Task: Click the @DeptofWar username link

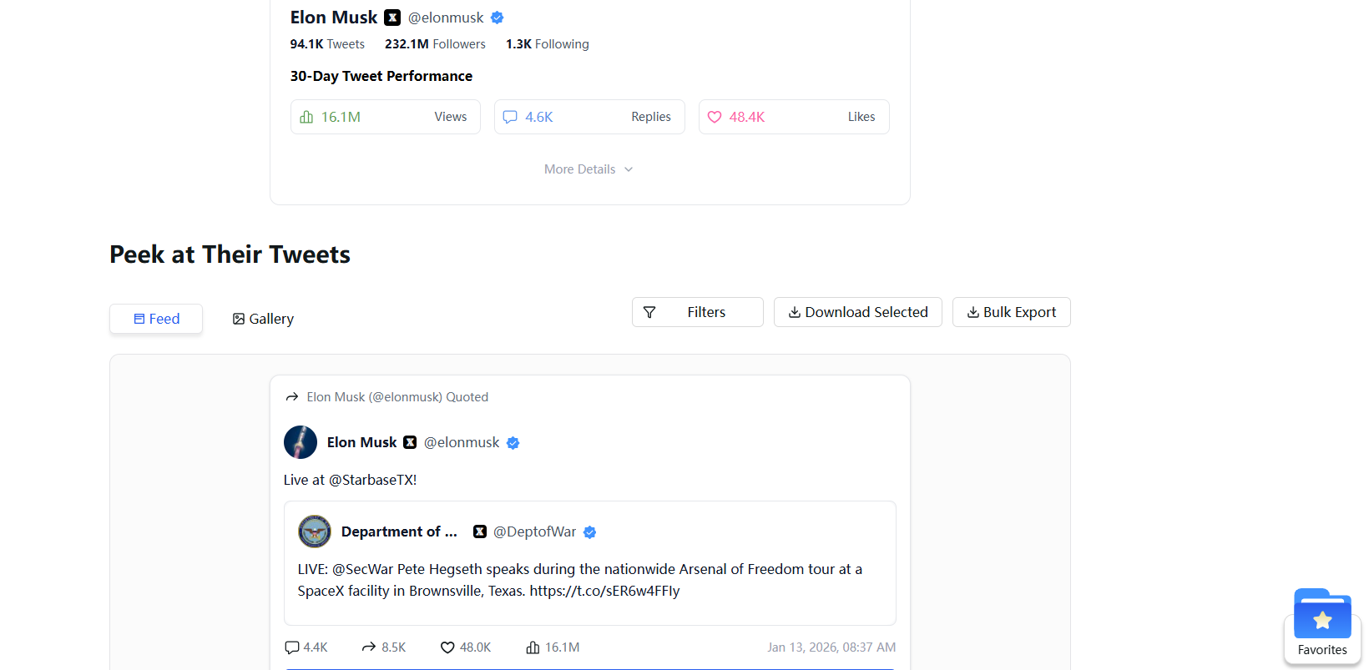Action: [534, 531]
